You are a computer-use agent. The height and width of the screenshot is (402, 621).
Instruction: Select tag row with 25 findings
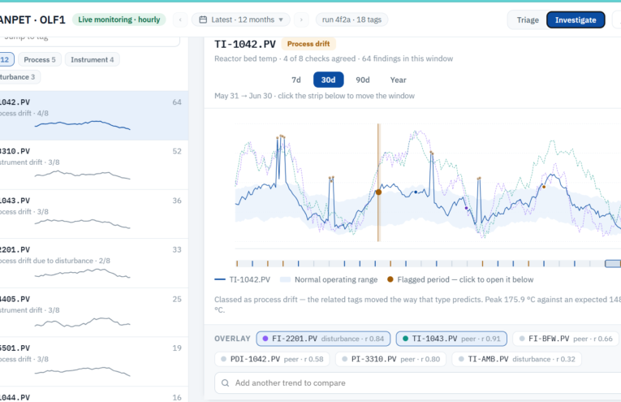pos(94,313)
